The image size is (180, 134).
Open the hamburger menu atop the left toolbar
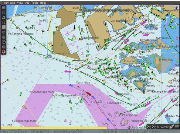4,8
